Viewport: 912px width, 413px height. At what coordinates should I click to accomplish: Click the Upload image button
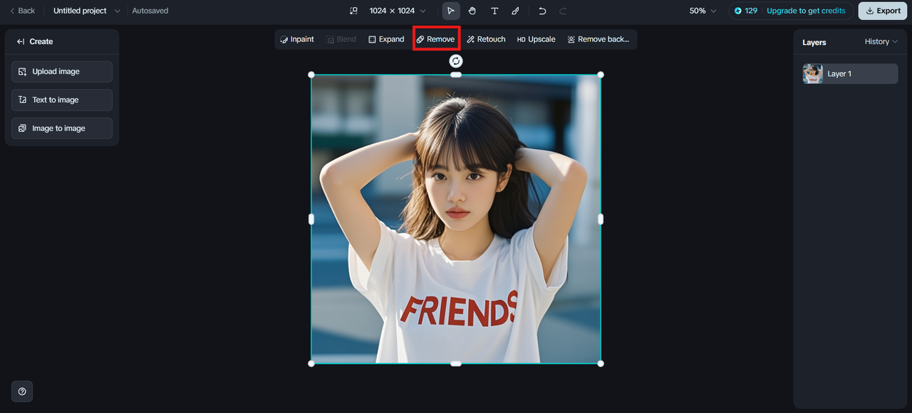coord(62,71)
